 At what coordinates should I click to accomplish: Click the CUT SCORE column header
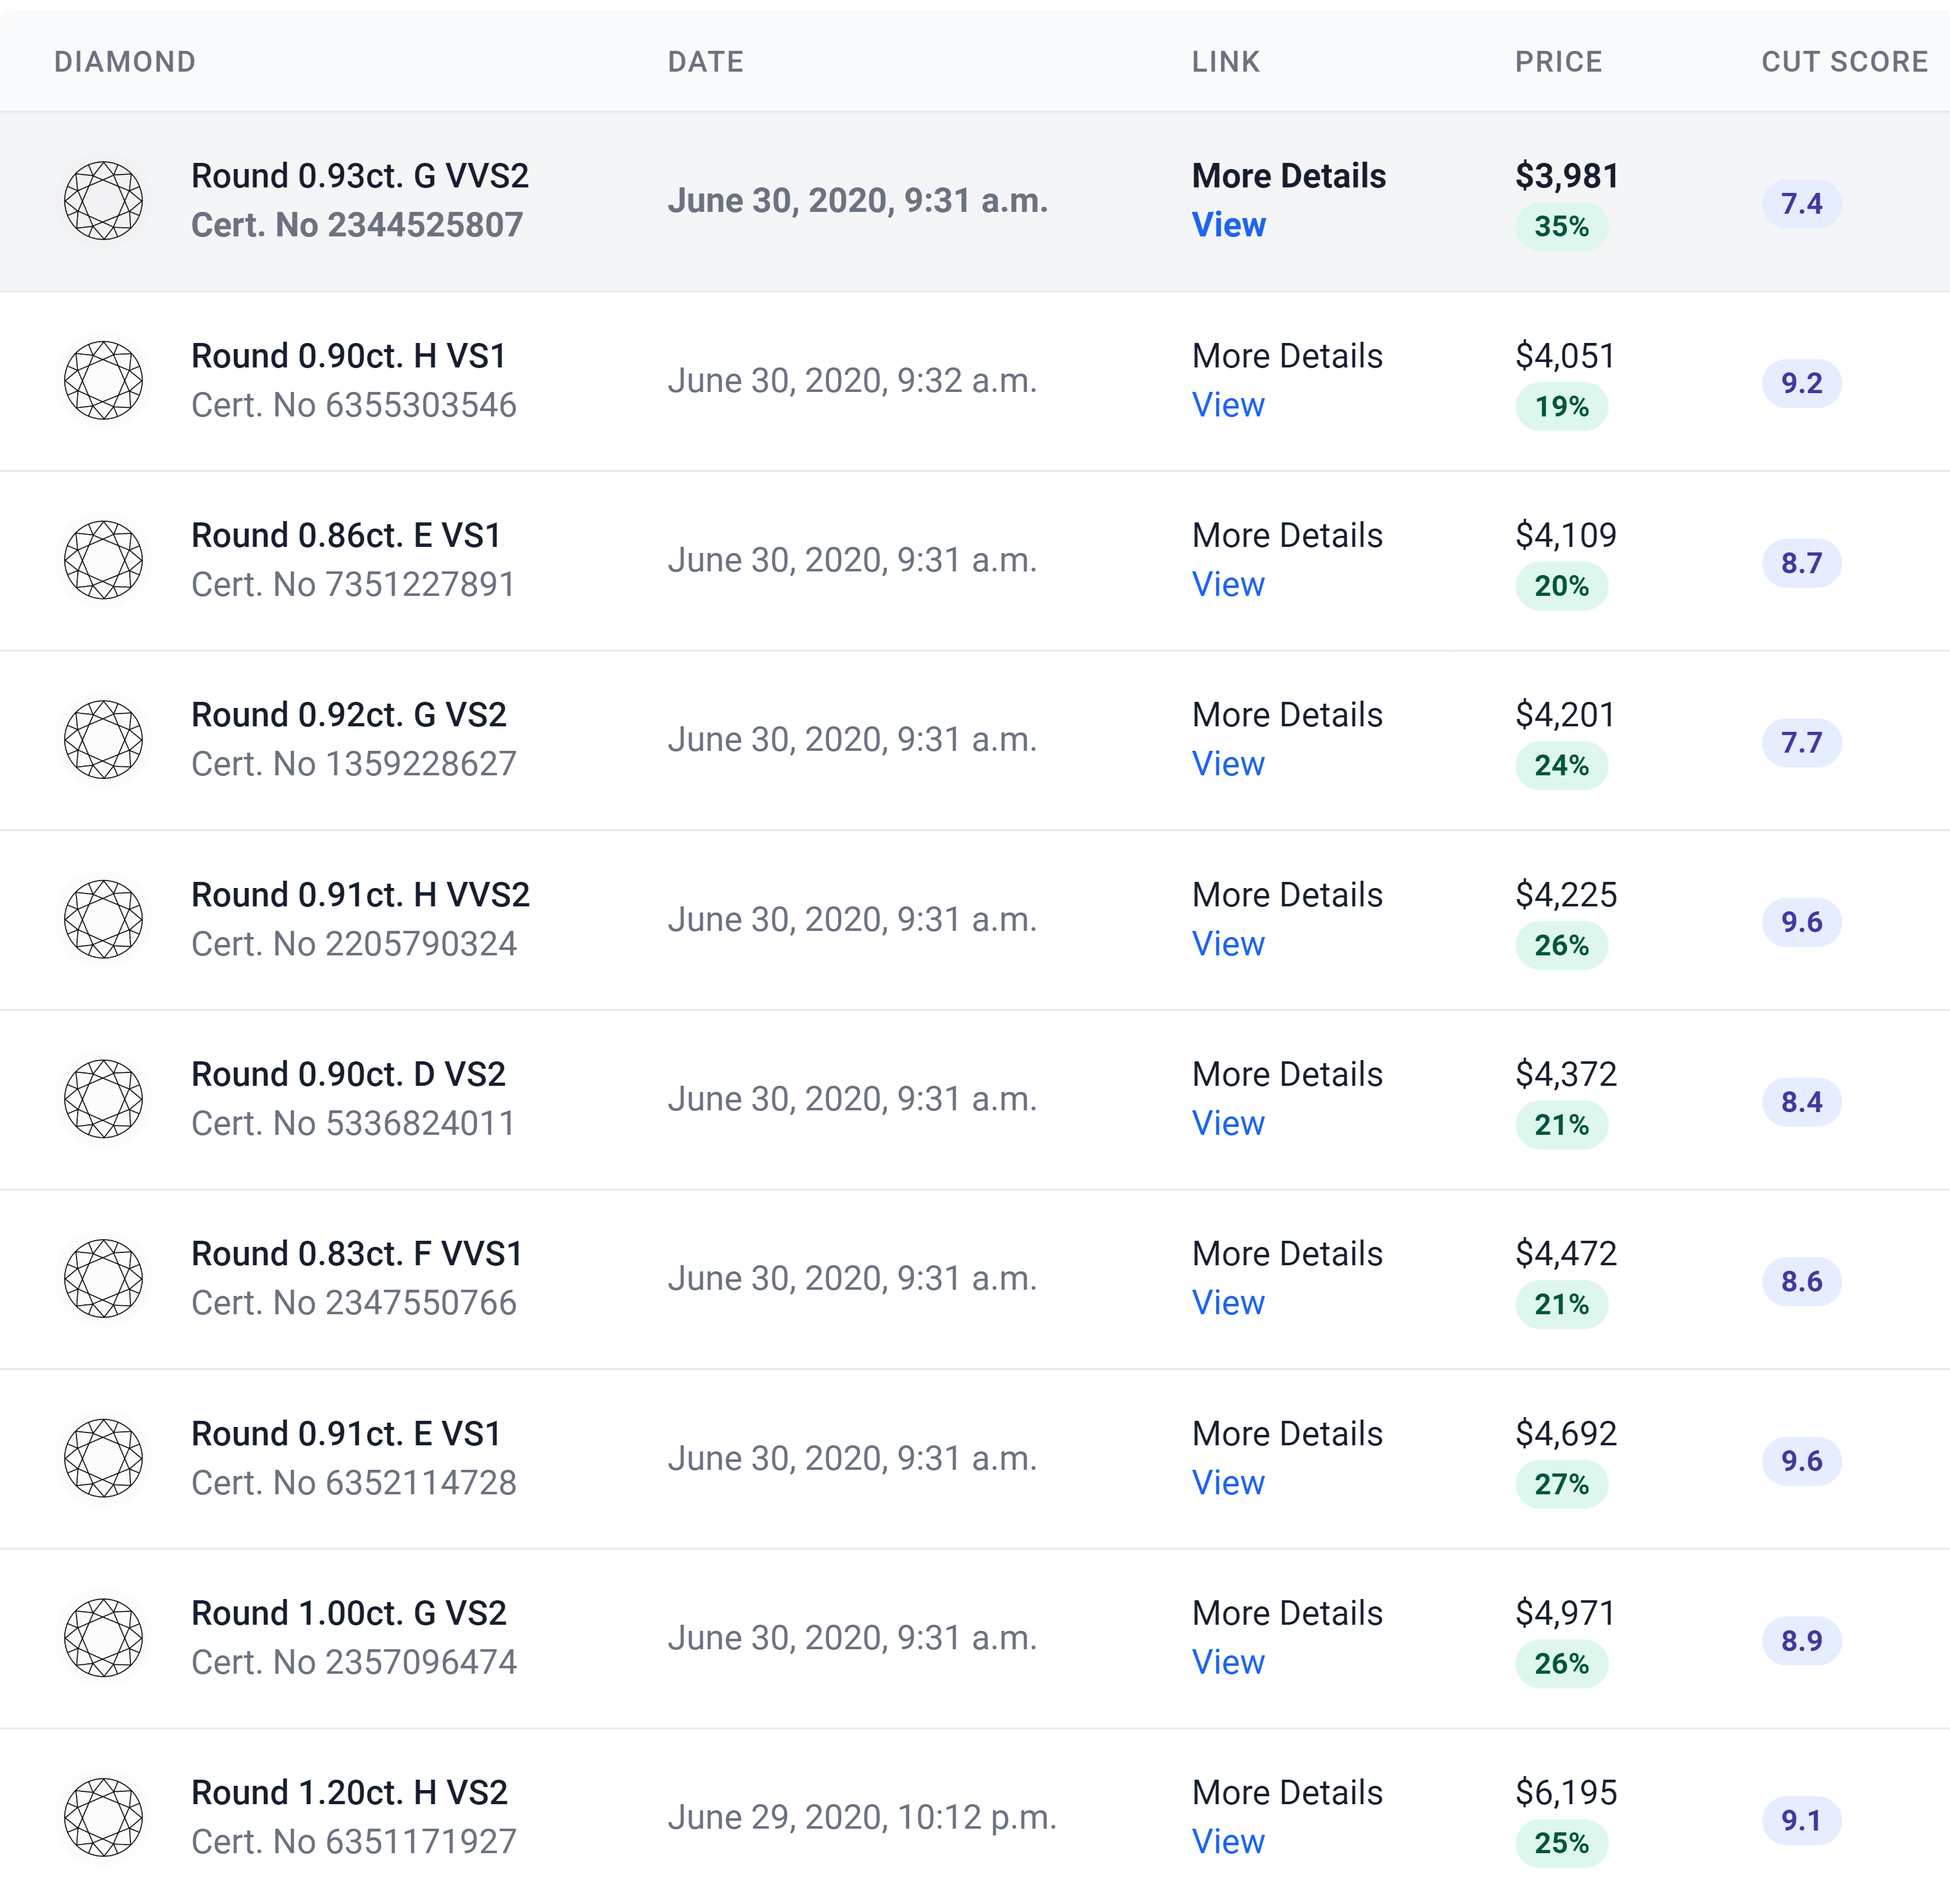click(x=1844, y=62)
